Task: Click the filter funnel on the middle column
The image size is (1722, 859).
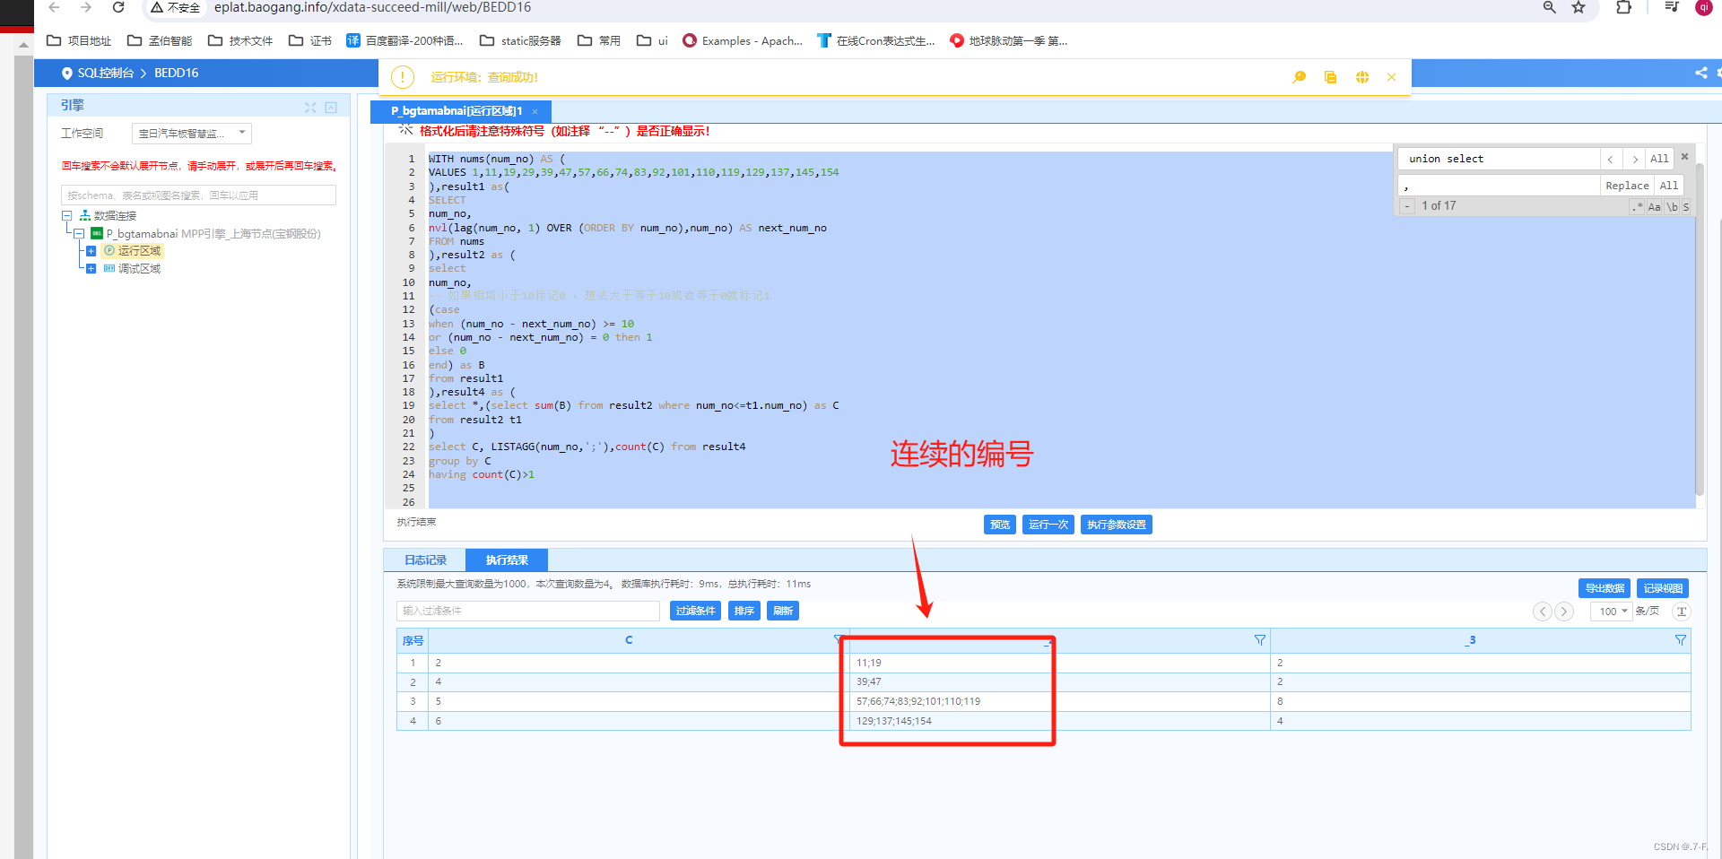Action: 1259,640
